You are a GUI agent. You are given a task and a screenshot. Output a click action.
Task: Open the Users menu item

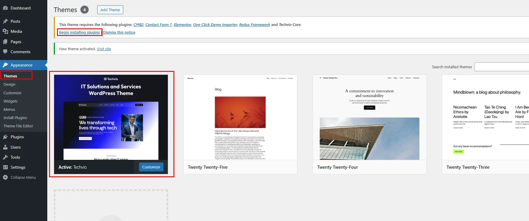point(24,147)
